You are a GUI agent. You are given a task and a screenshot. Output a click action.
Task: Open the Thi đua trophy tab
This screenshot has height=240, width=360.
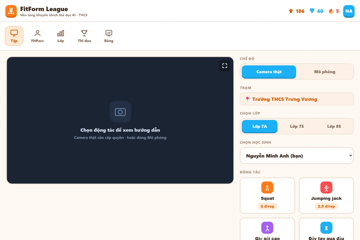pyautogui.click(x=84, y=36)
